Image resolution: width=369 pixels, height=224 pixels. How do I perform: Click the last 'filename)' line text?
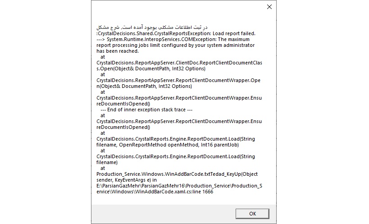coord(107,162)
